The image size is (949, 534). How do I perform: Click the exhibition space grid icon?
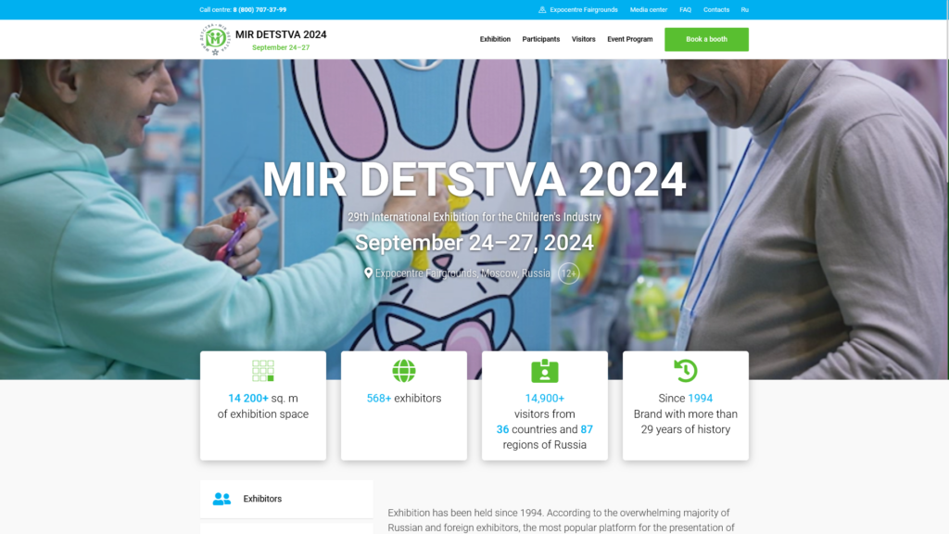pyautogui.click(x=262, y=371)
